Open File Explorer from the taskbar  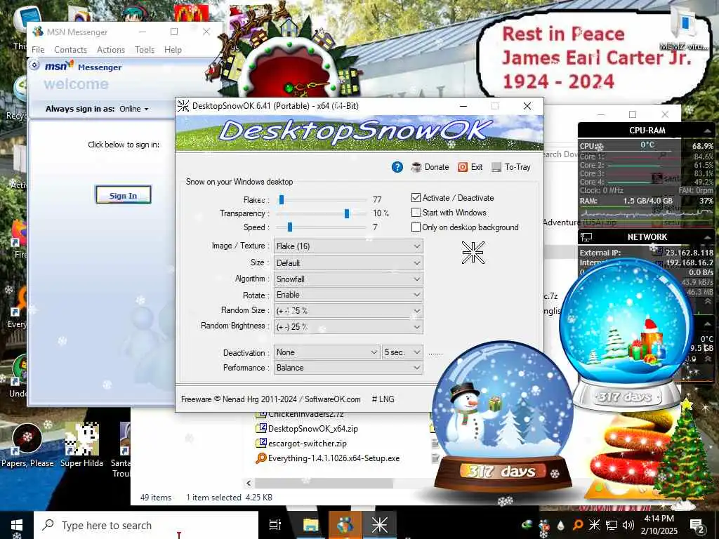point(310,525)
